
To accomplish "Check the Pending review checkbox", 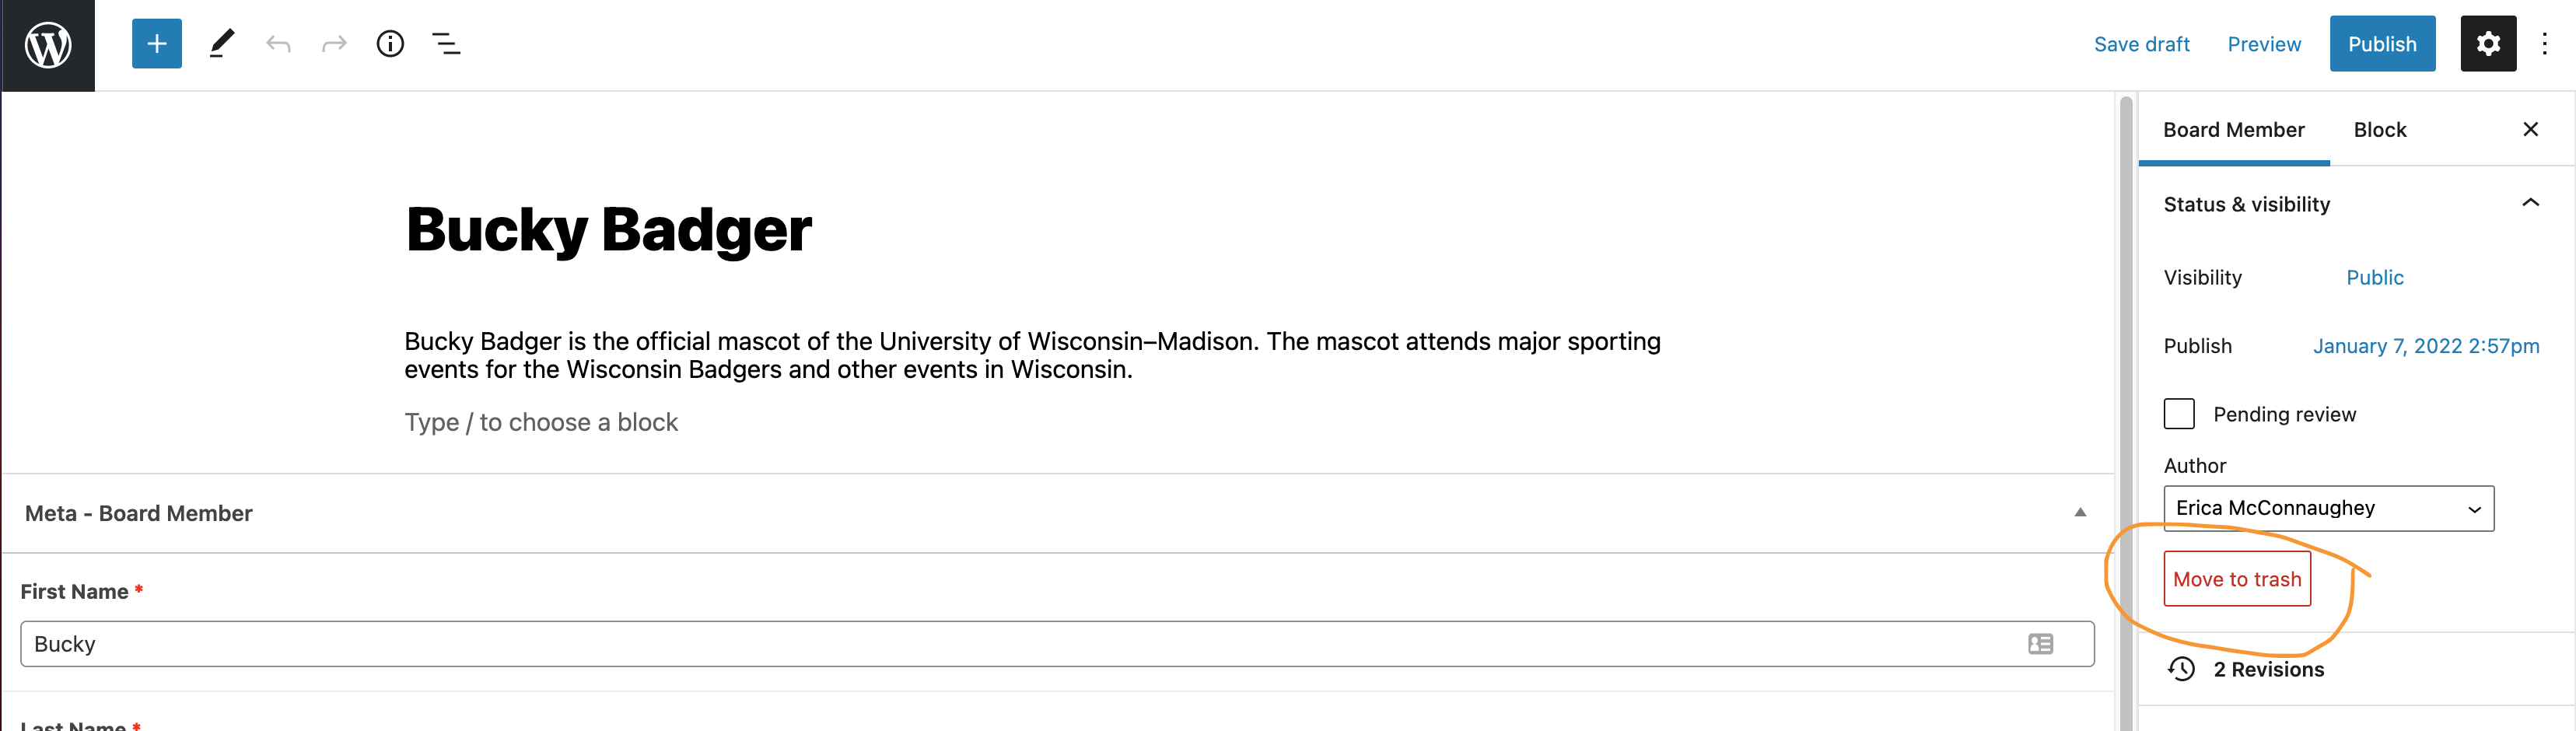I will 2179,414.
